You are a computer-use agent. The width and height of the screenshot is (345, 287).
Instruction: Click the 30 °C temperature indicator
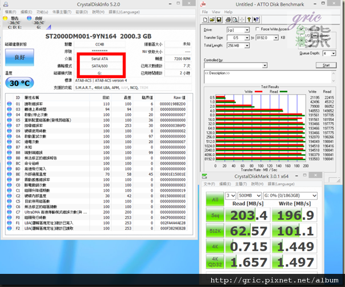click(x=19, y=83)
